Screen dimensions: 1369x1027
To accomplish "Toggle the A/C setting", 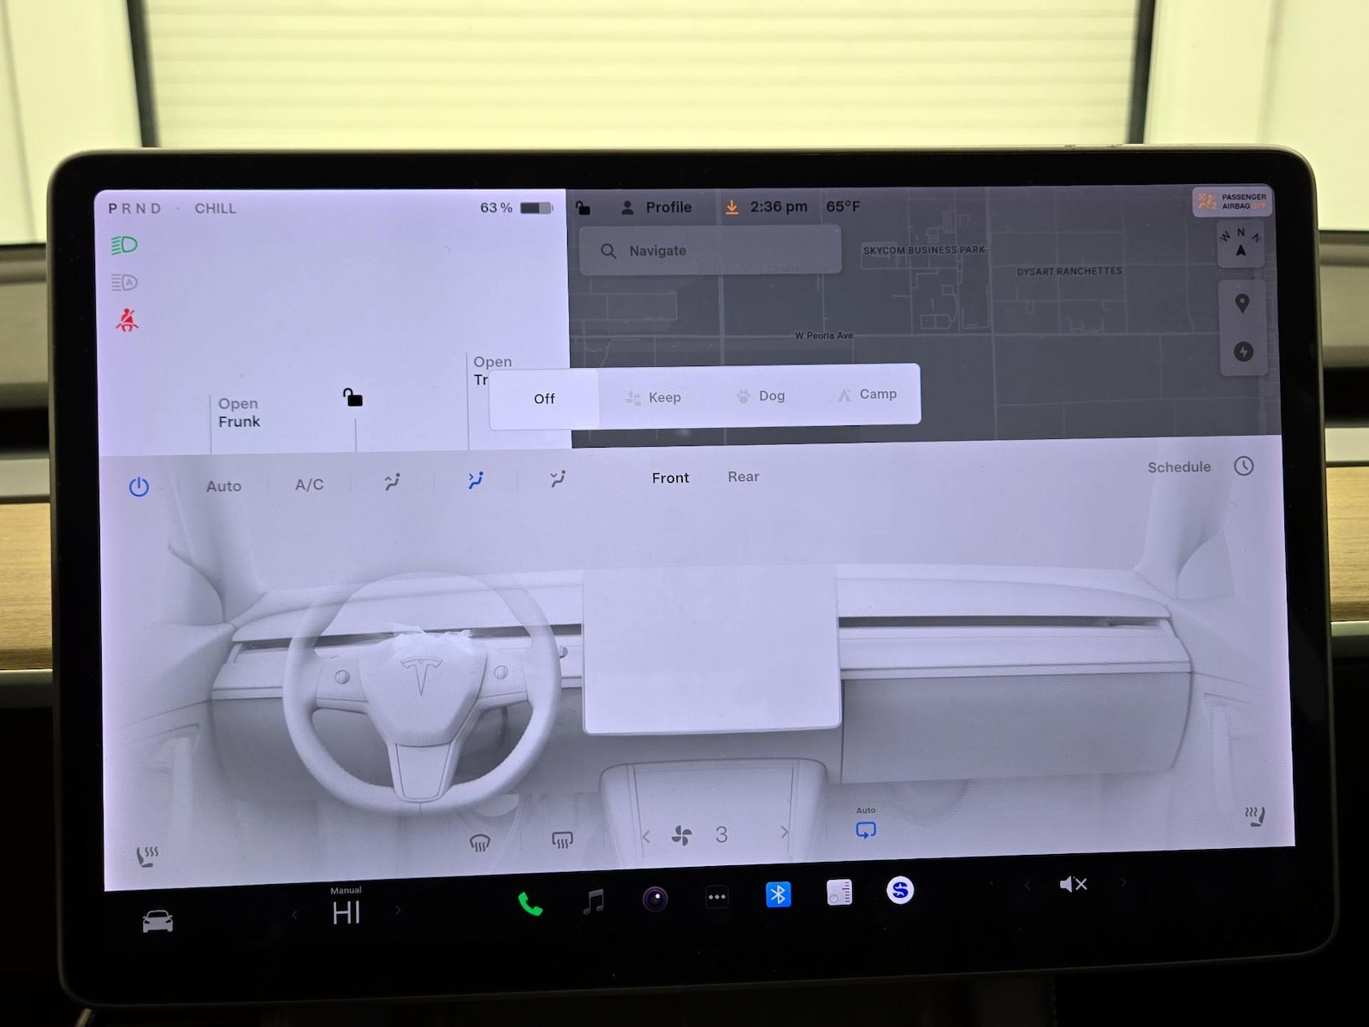I will tap(309, 484).
